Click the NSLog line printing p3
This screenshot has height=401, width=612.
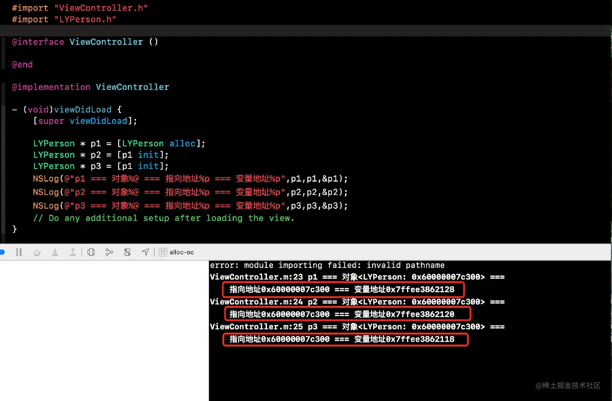190,206
